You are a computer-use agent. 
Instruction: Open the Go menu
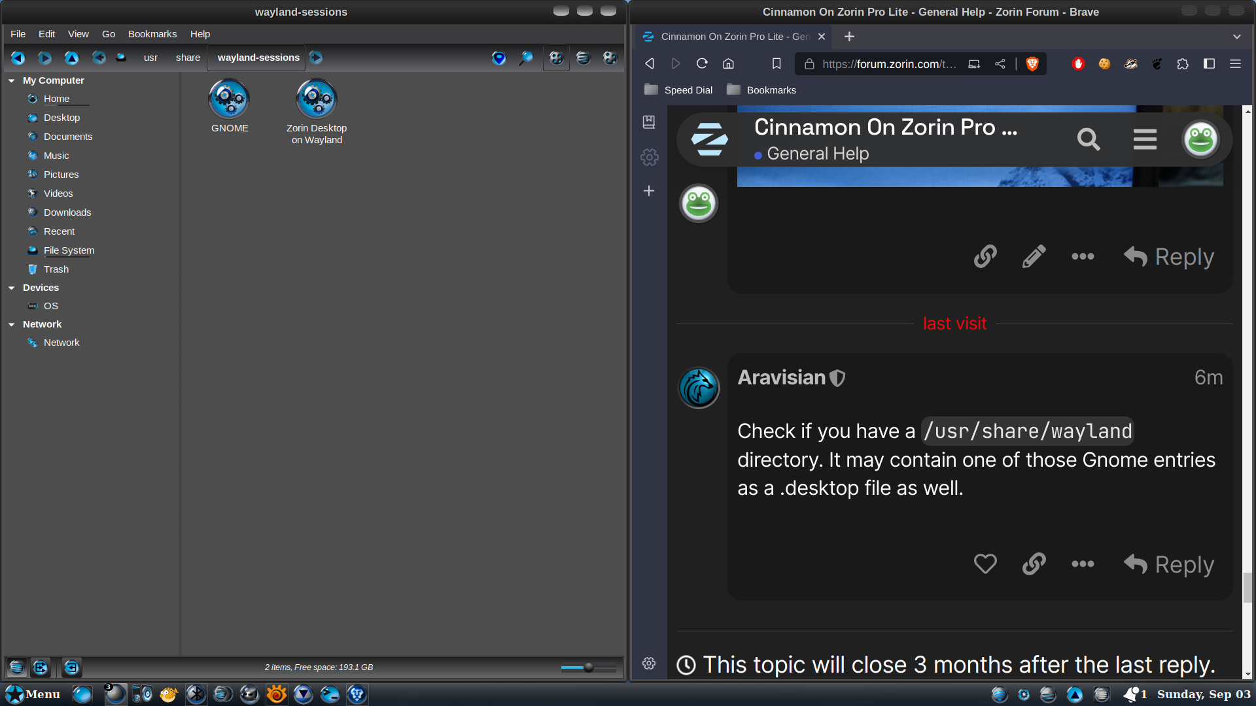pyautogui.click(x=109, y=34)
